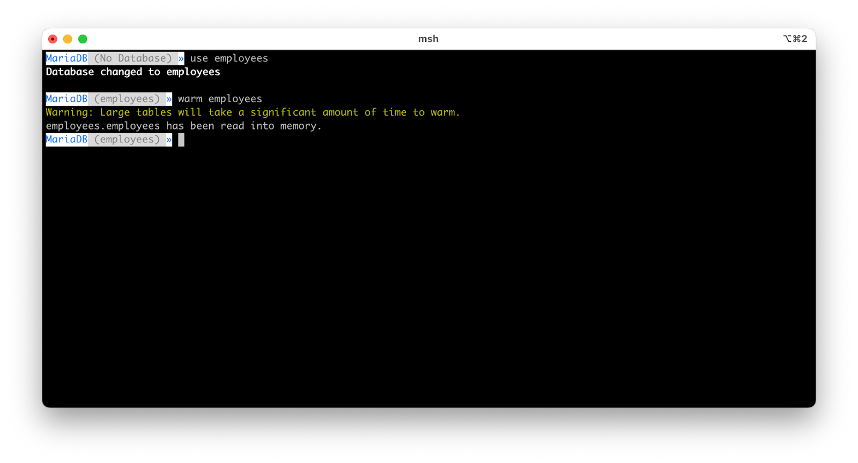Click MariaDB label before 'warm employees'
The height and width of the screenshot is (463, 858).
(x=66, y=99)
